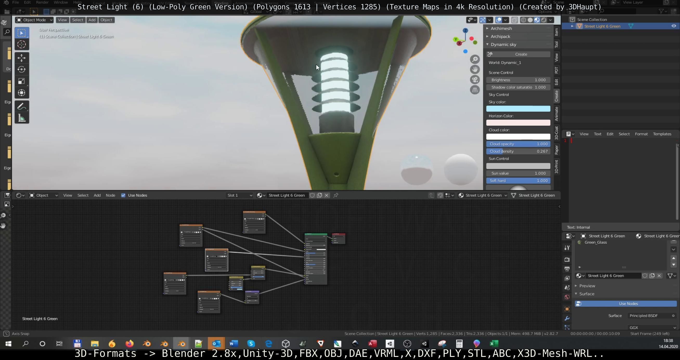The width and height of the screenshot is (680, 360).
Task: Click the Sky color swatch
Action: point(518,109)
